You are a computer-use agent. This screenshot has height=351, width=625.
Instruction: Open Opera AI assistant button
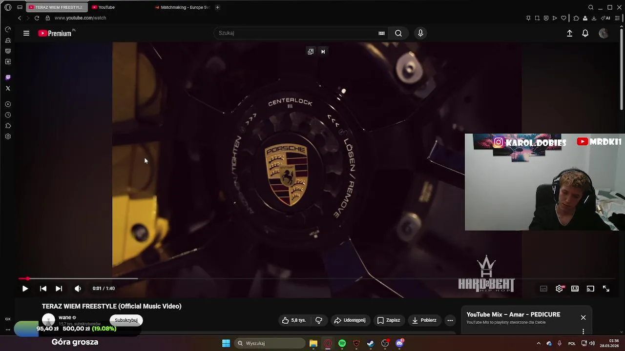coord(605,18)
